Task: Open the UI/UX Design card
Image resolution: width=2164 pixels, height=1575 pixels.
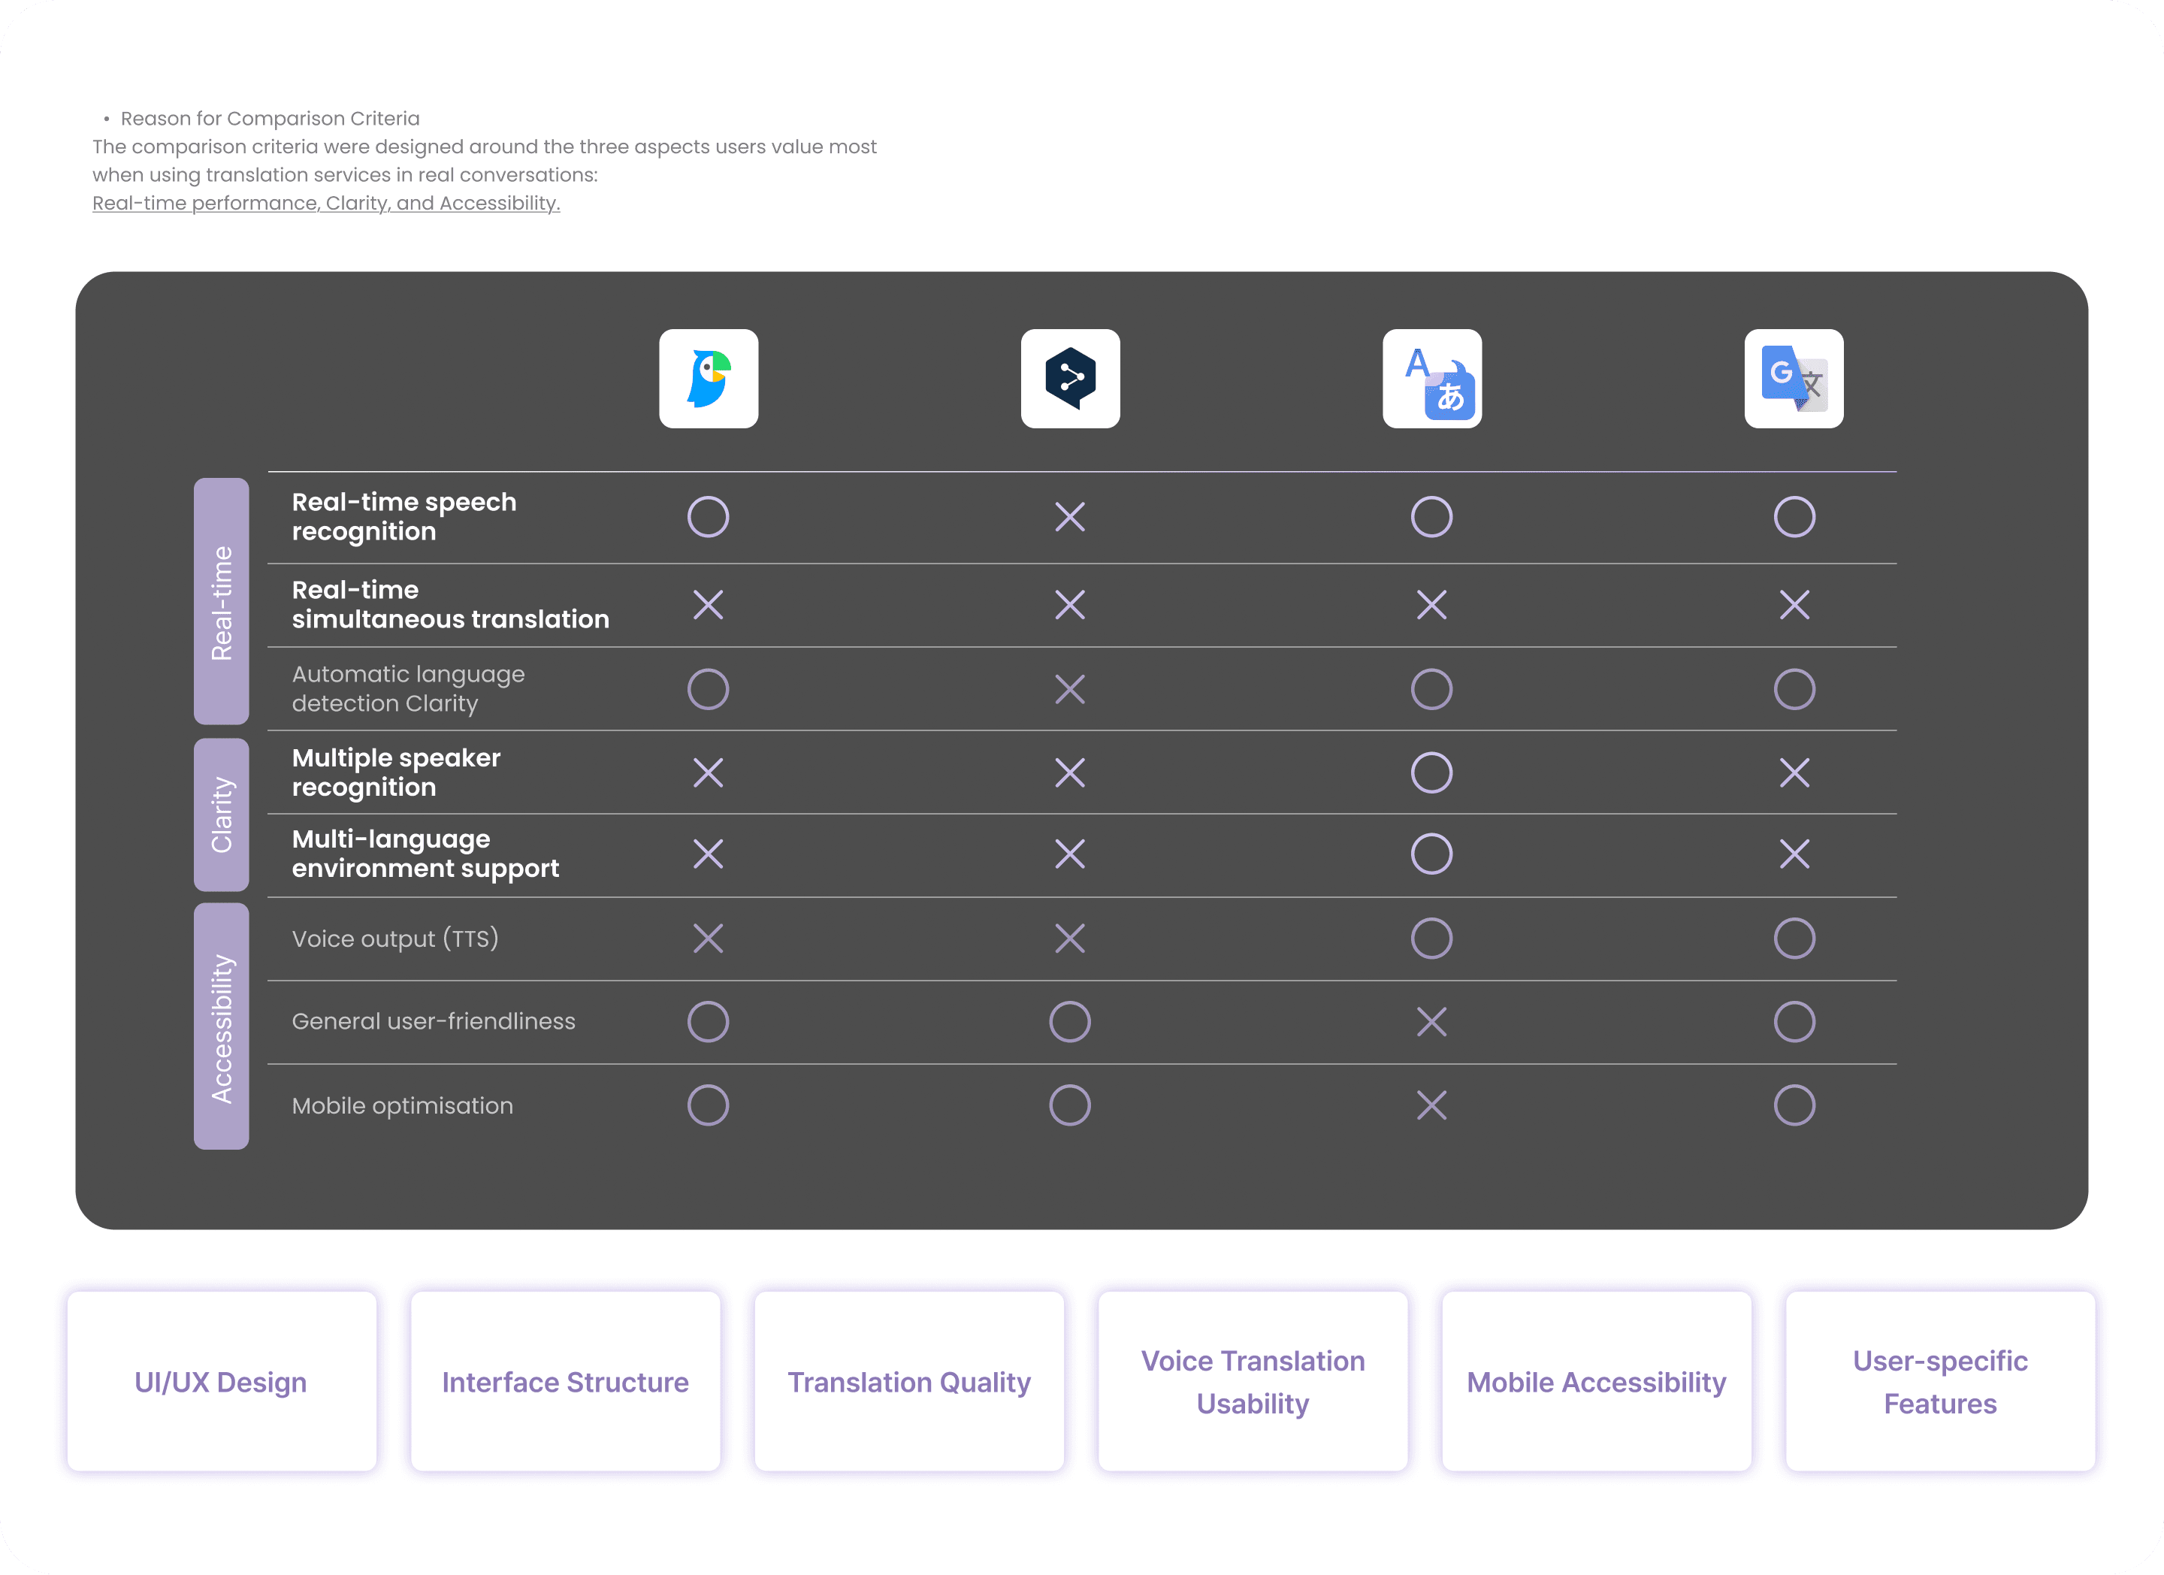Action: coord(222,1383)
